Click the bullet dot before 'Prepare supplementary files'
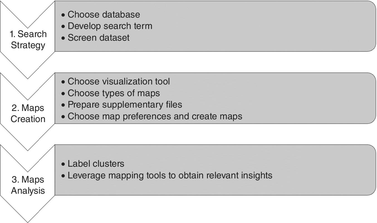The image size is (377, 223). pyautogui.click(x=64, y=105)
